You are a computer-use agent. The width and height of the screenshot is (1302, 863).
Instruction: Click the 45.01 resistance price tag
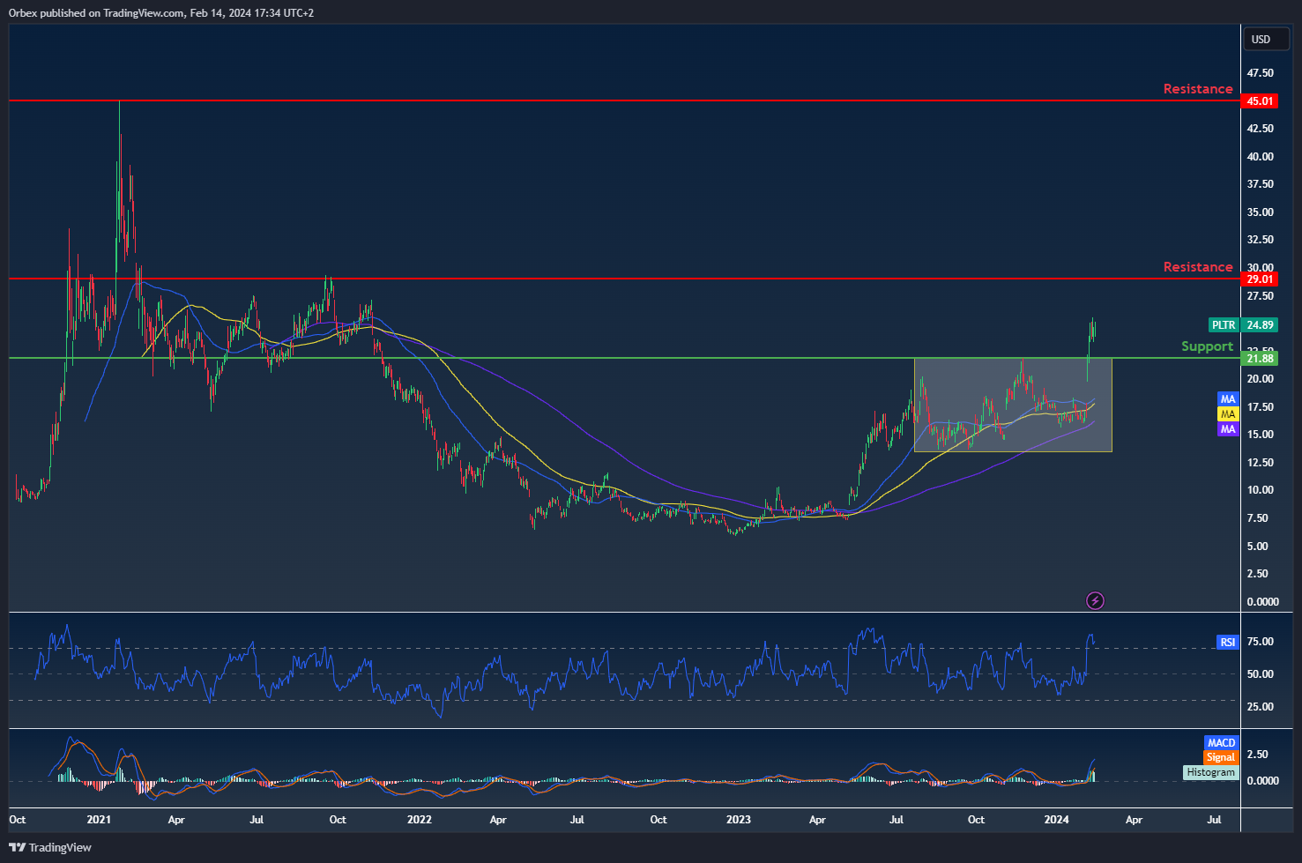pyautogui.click(x=1259, y=101)
